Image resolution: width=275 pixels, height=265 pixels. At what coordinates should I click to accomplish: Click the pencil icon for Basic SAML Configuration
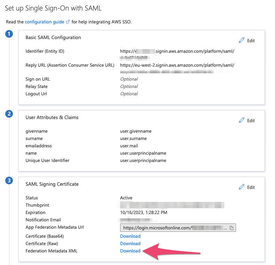(242, 41)
